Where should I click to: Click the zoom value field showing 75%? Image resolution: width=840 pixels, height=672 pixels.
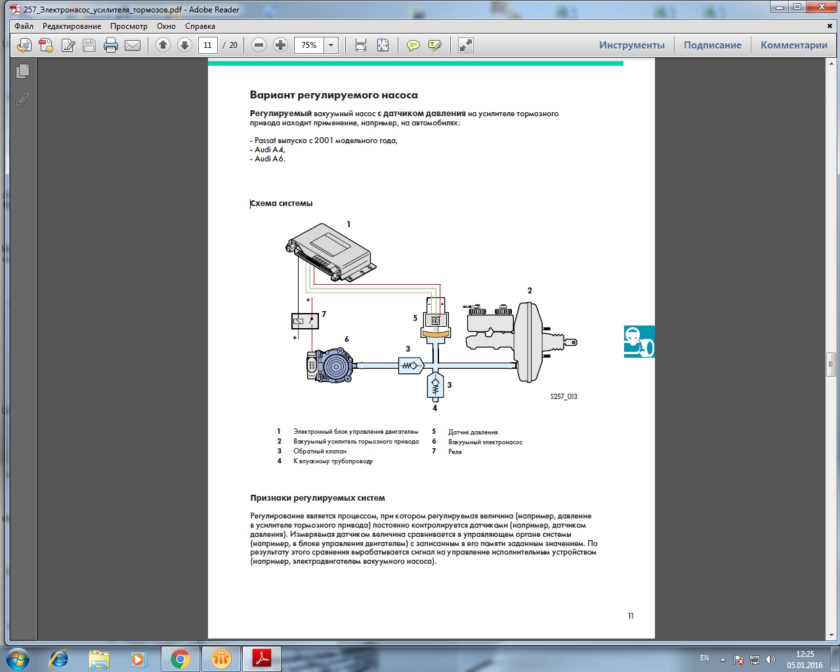coord(309,45)
